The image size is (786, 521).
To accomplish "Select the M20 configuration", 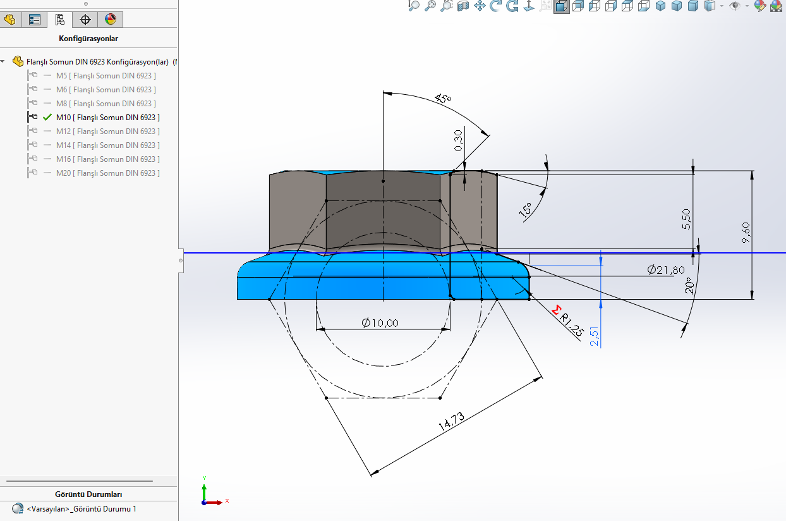I will coord(107,173).
